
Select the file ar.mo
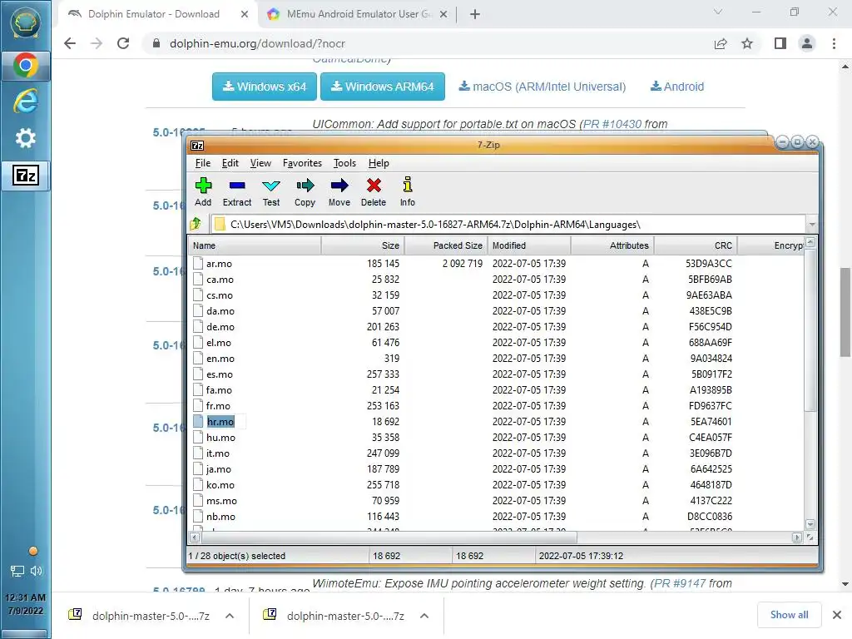click(219, 264)
